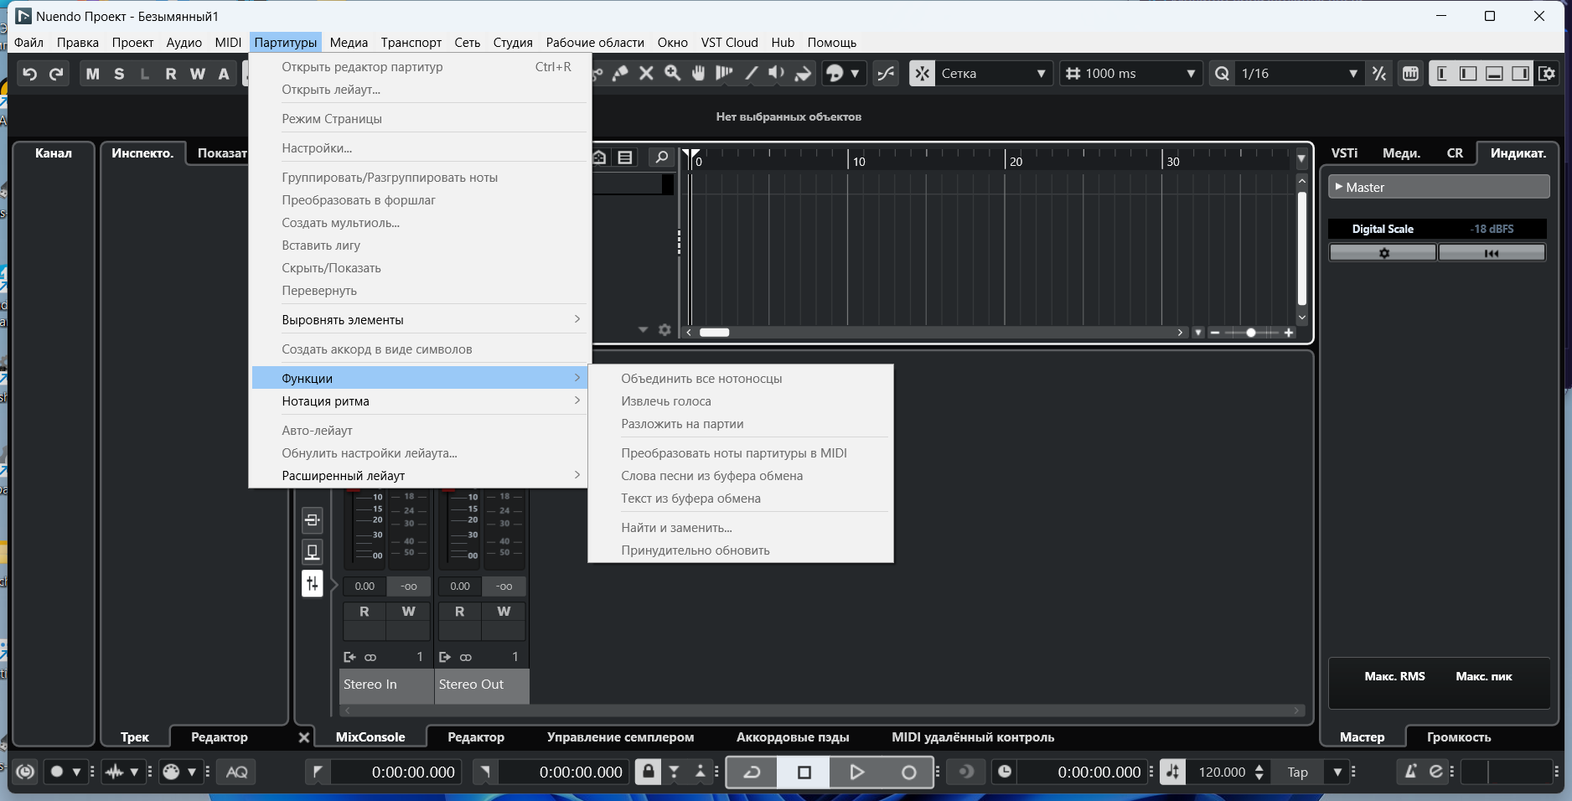
Task: Toggle Mute (M) state button
Action: (92, 74)
